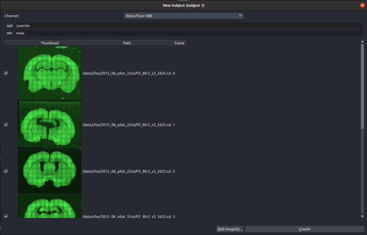367x235 pixels.
Task: Select path text of scene 3 row
Action: coord(126,217)
